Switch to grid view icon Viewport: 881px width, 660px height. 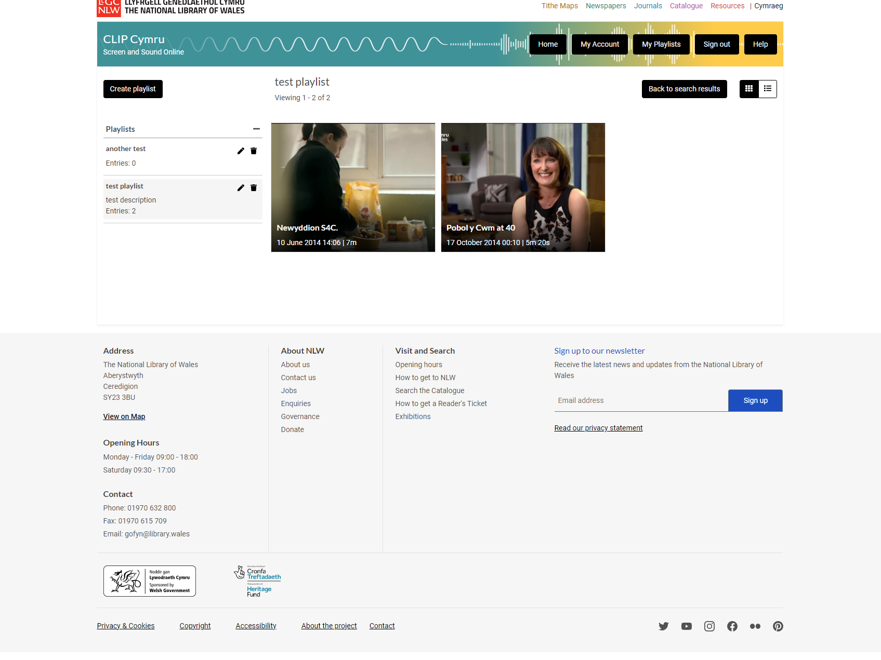[x=749, y=89]
